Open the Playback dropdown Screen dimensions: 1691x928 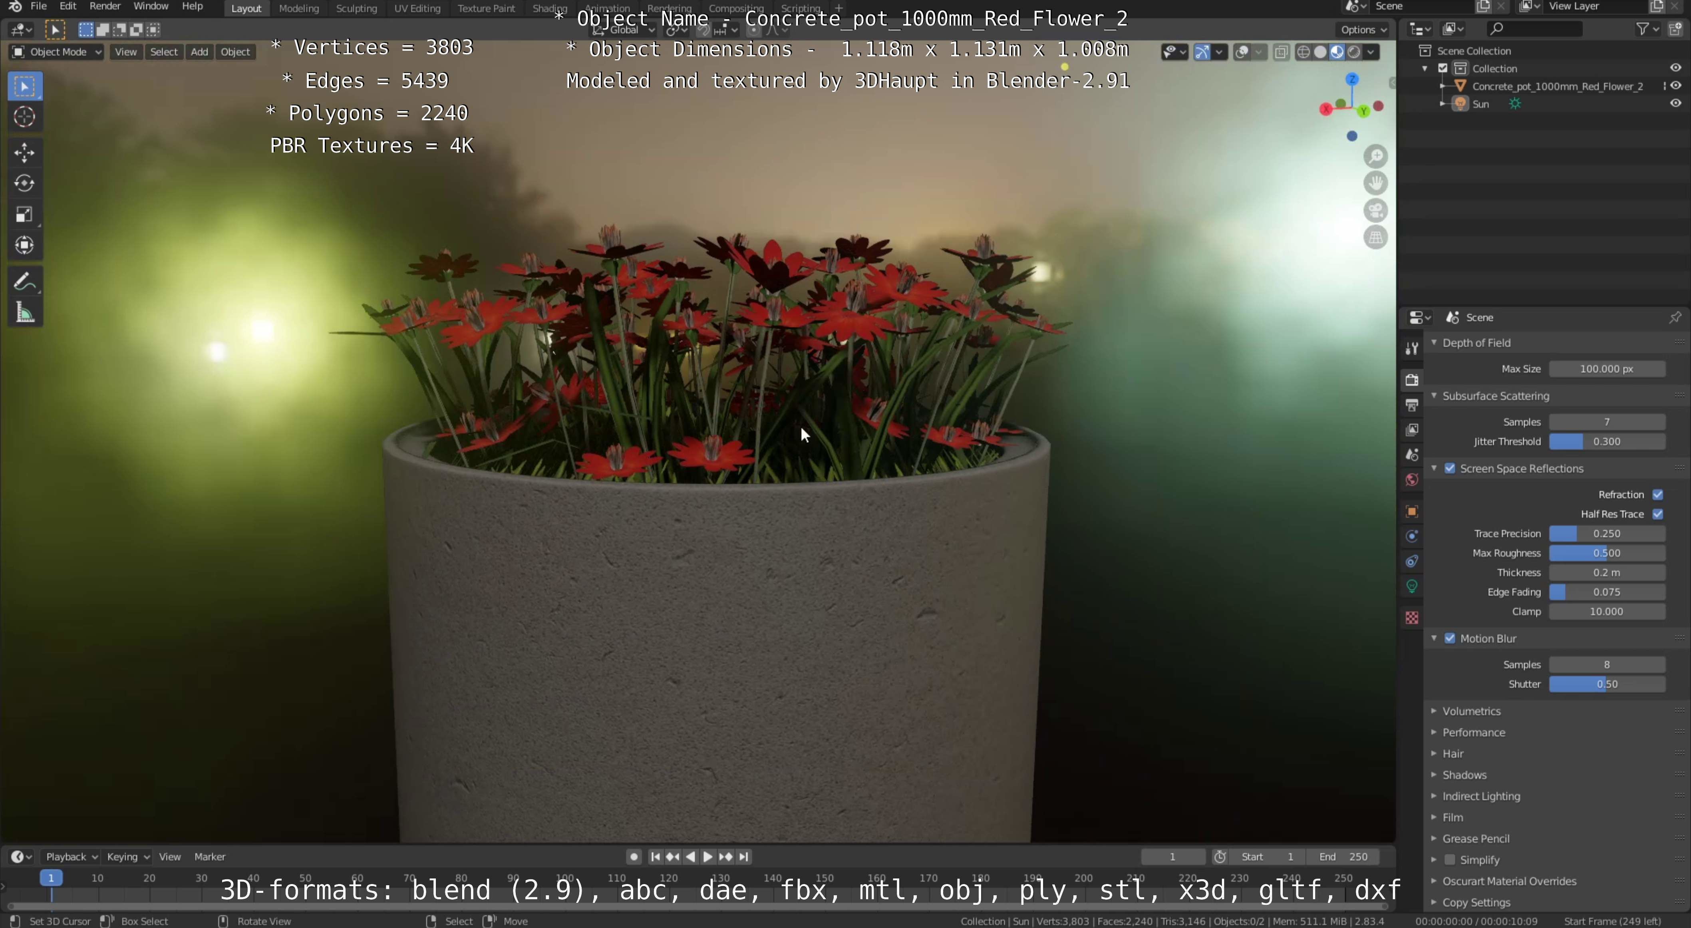coord(71,856)
